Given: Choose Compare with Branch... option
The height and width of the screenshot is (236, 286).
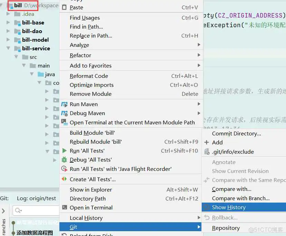Looking at the screenshot, I should (241, 198).
